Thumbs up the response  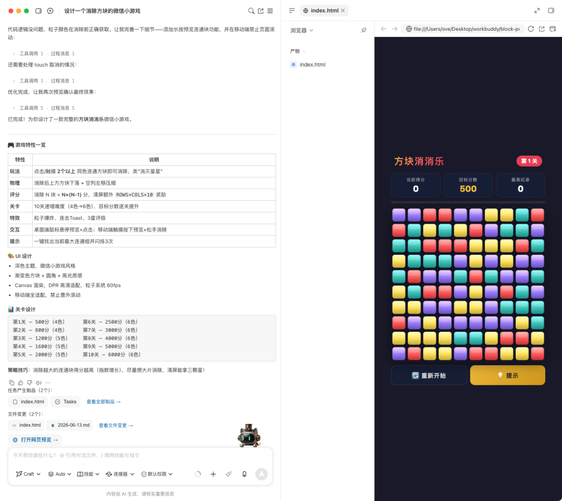click(x=20, y=383)
